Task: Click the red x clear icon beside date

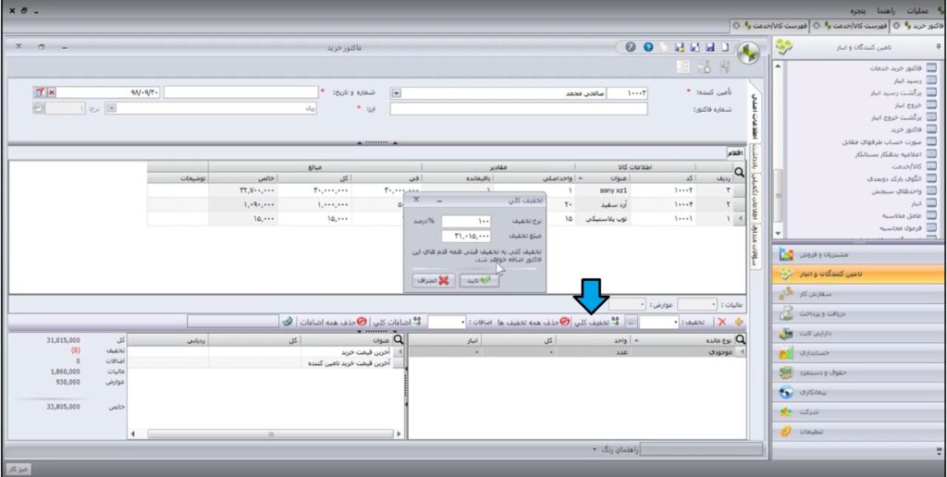Action: [x=51, y=92]
